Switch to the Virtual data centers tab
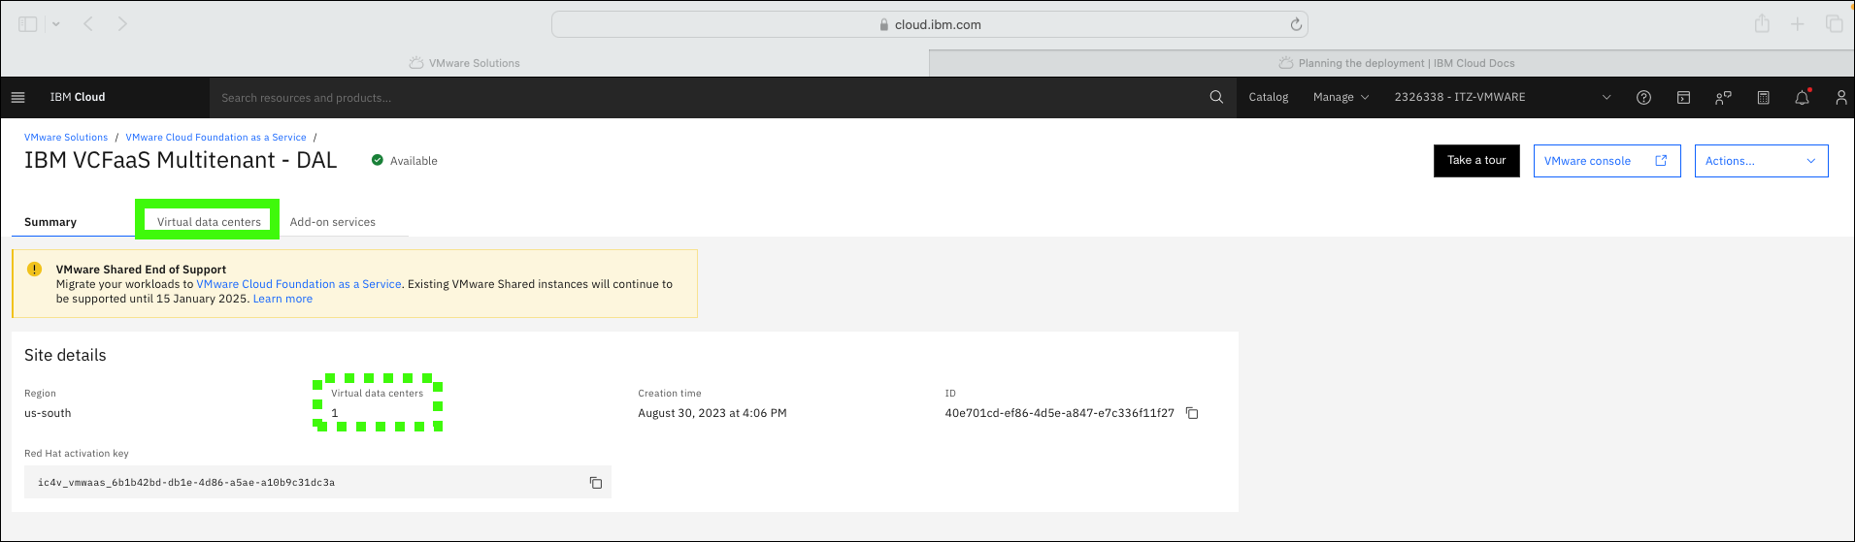 [x=209, y=221]
